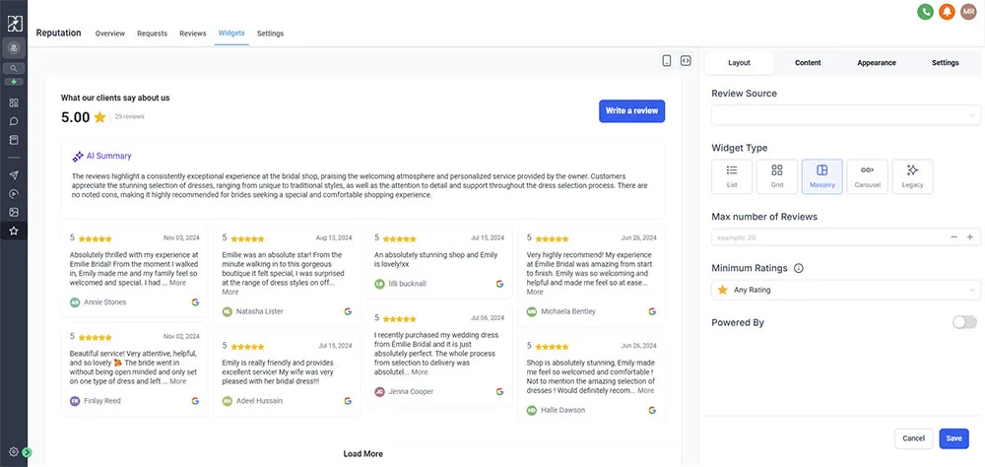
Task: Click the Nov 03, 2024 review date
Action: coord(181,238)
